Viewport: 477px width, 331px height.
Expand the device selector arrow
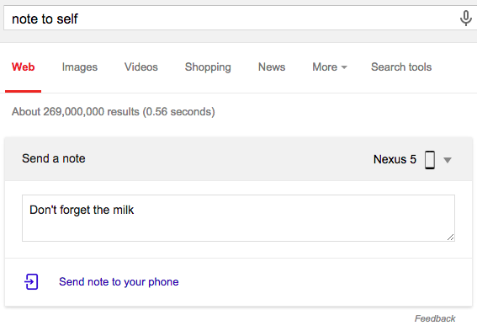pyautogui.click(x=448, y=160)
